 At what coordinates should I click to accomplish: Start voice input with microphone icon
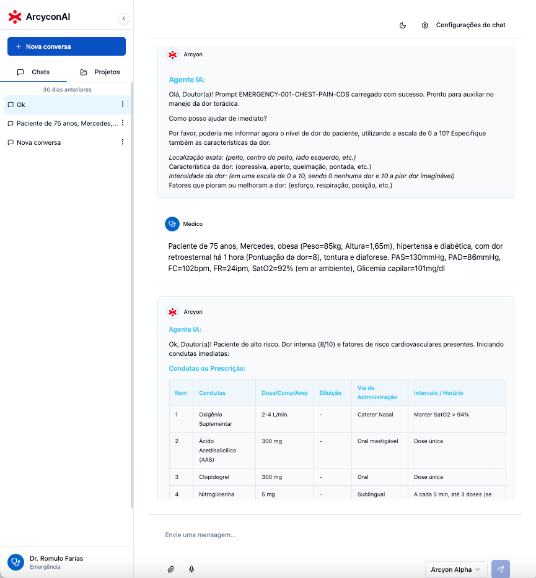tap(191, 569)
